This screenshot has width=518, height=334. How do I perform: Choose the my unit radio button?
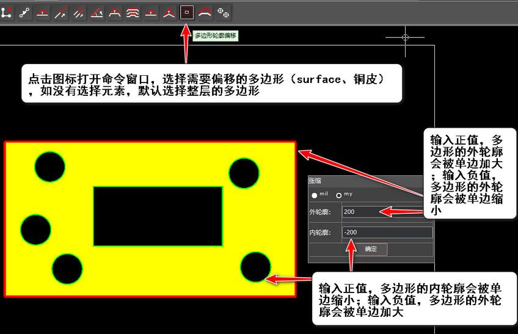pyautogui.click(x=338, y=195)
